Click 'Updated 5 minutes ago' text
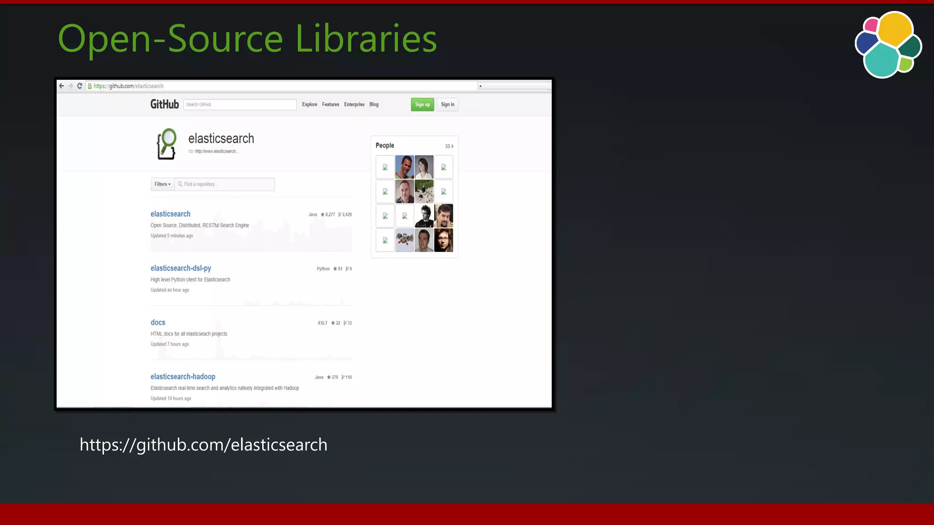The width and height of the screenshot is (934, 525). (x=172, y=236)
